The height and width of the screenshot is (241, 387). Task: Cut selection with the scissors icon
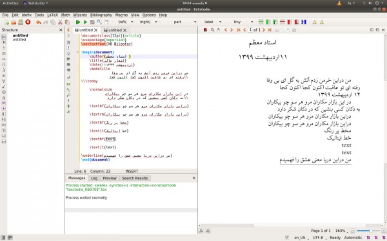point(60,22)
